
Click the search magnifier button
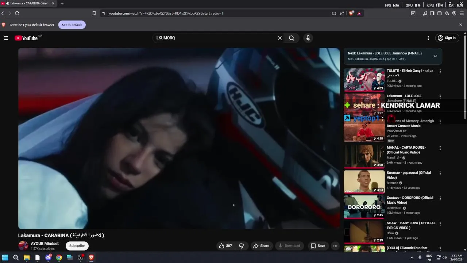coord(292,38)
